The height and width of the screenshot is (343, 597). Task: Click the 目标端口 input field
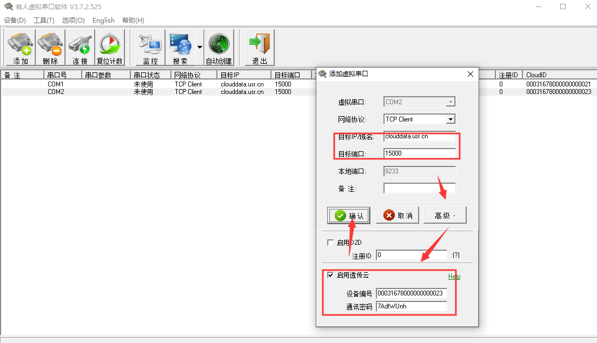tap(419, 153)
